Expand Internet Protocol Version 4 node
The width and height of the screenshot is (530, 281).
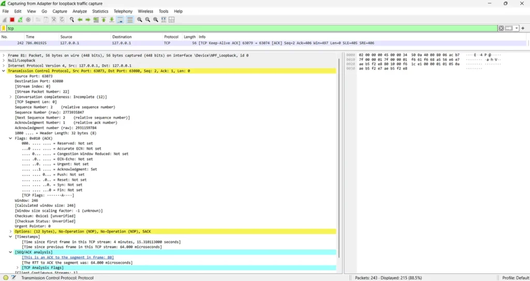pyautogui.click(x=4, y=66)
